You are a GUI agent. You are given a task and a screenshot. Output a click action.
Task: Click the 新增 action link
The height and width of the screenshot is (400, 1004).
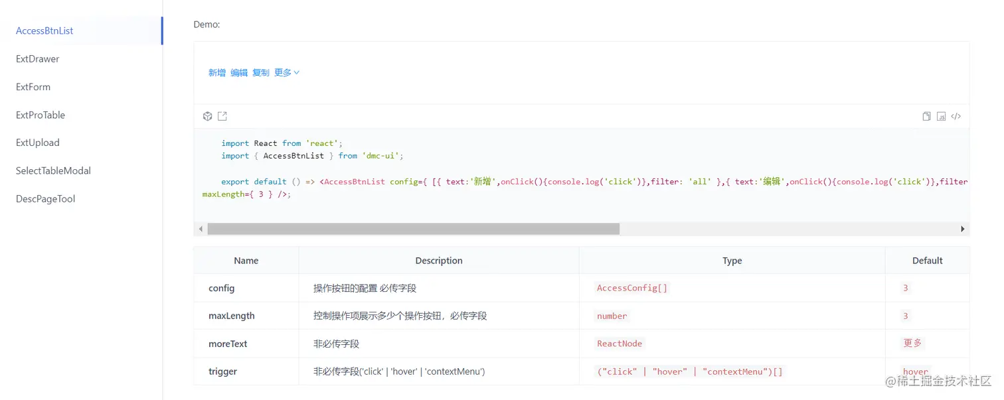click(217, 73)
